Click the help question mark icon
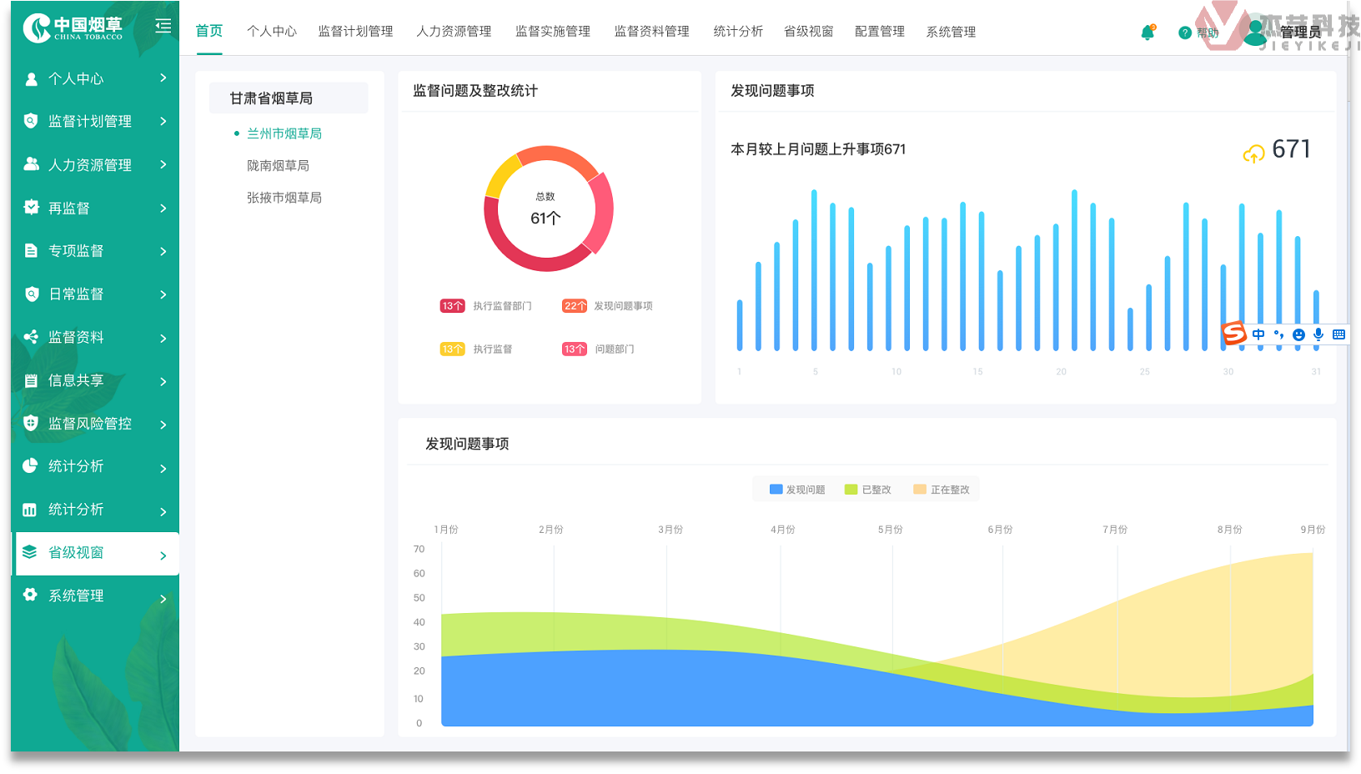 pos(1184,33)
